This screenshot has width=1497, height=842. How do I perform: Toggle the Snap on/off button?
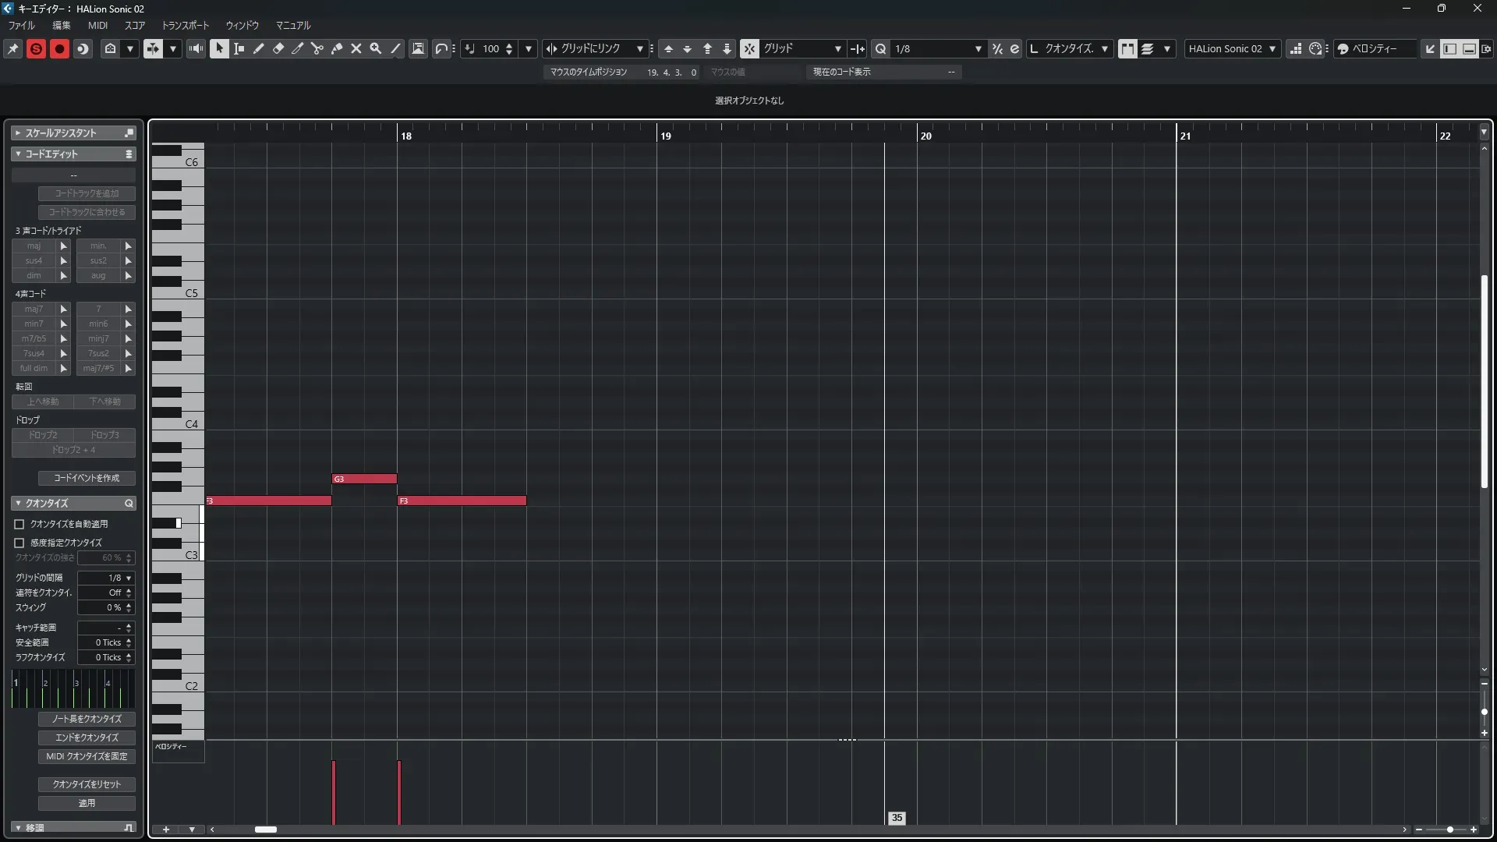pyautogui.click(x=748, y=48)
